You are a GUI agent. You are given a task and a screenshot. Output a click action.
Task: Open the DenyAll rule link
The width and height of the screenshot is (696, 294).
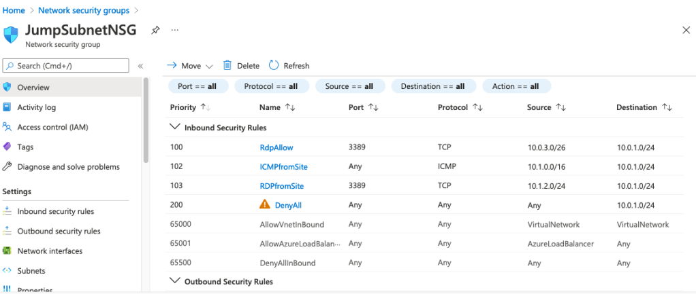pos(288,204)
